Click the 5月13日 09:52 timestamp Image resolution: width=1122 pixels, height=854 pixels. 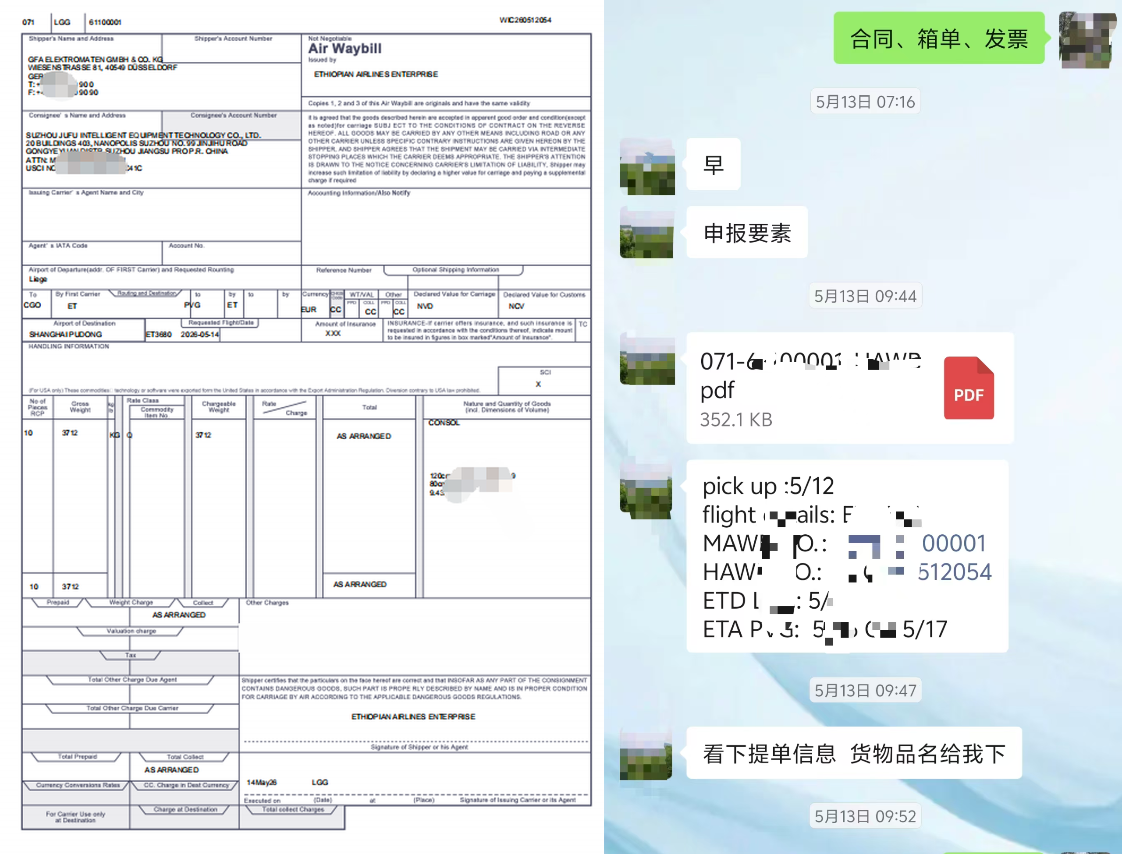pos(865,816)
